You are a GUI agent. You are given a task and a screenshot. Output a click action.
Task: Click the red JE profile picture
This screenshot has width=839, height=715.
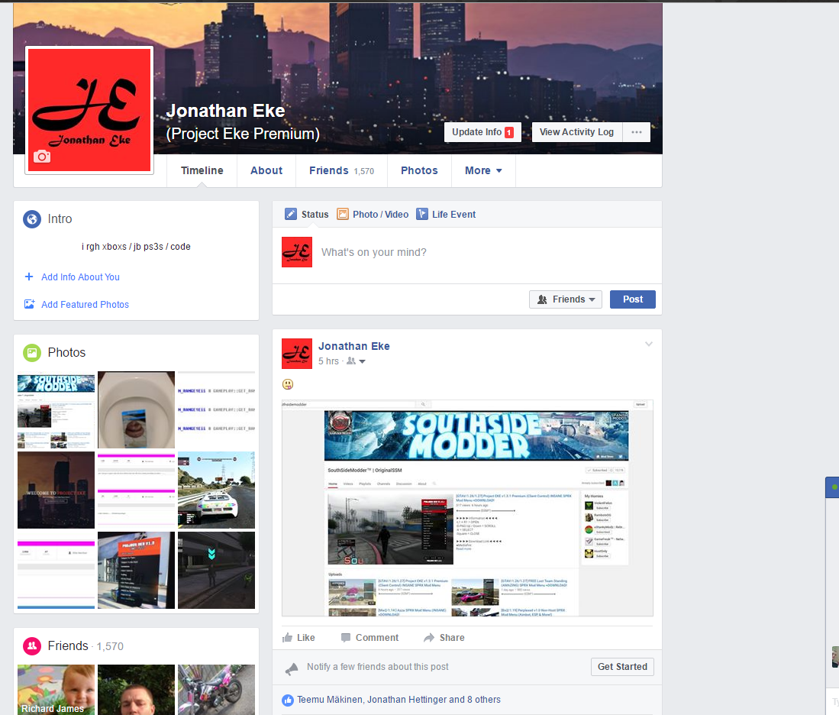pyautogui.click(x=89, y=110)
